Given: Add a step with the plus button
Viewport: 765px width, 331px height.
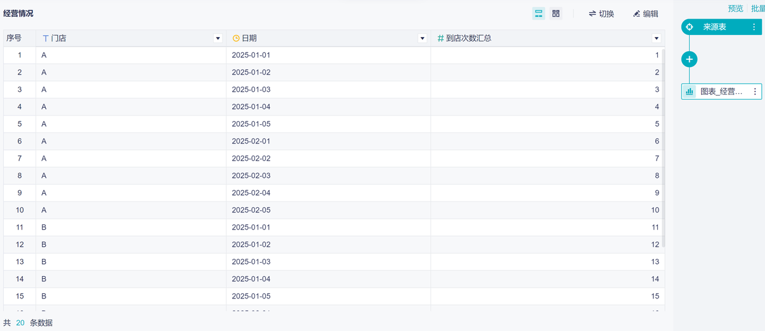Looking at the screenshot, I should click(689, 59).
